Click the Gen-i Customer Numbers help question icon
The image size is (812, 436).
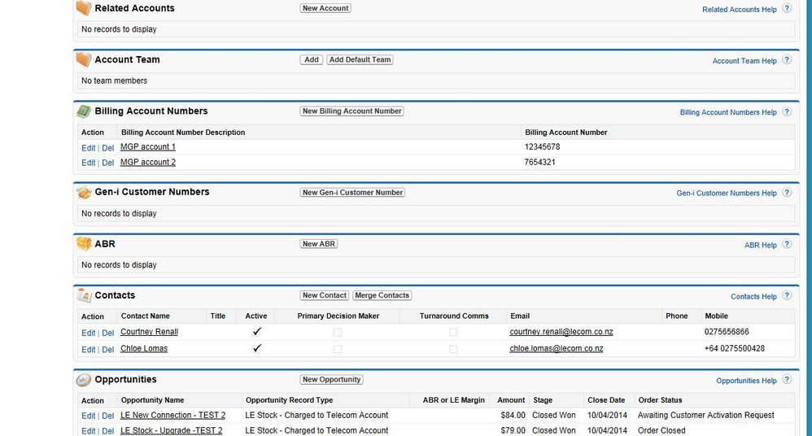pyautogui.click(x=787, y=193)
